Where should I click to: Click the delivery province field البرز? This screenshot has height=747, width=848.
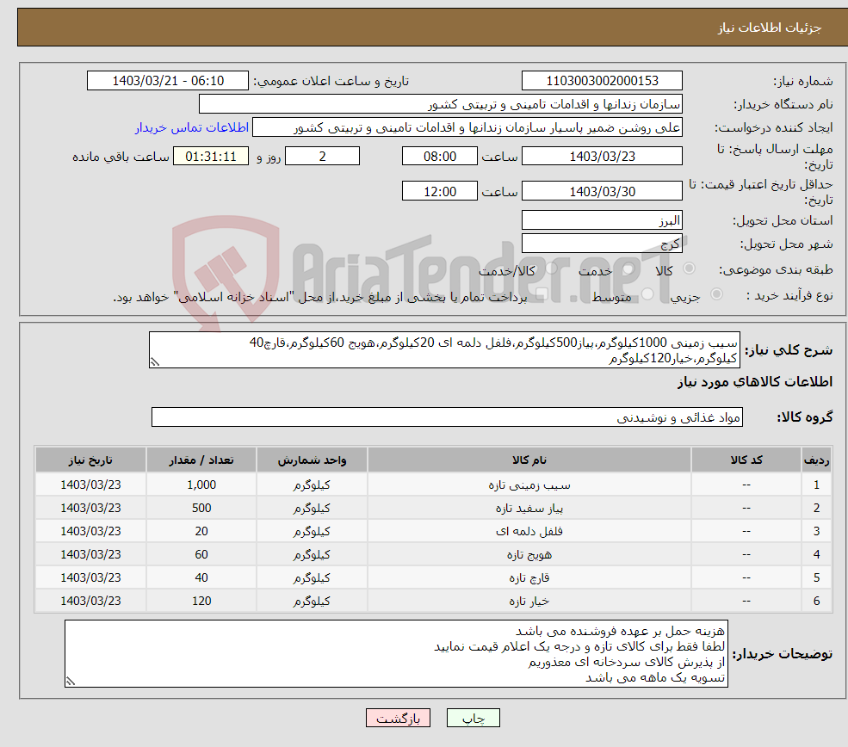pyautogui.click(x=602, y=220)
